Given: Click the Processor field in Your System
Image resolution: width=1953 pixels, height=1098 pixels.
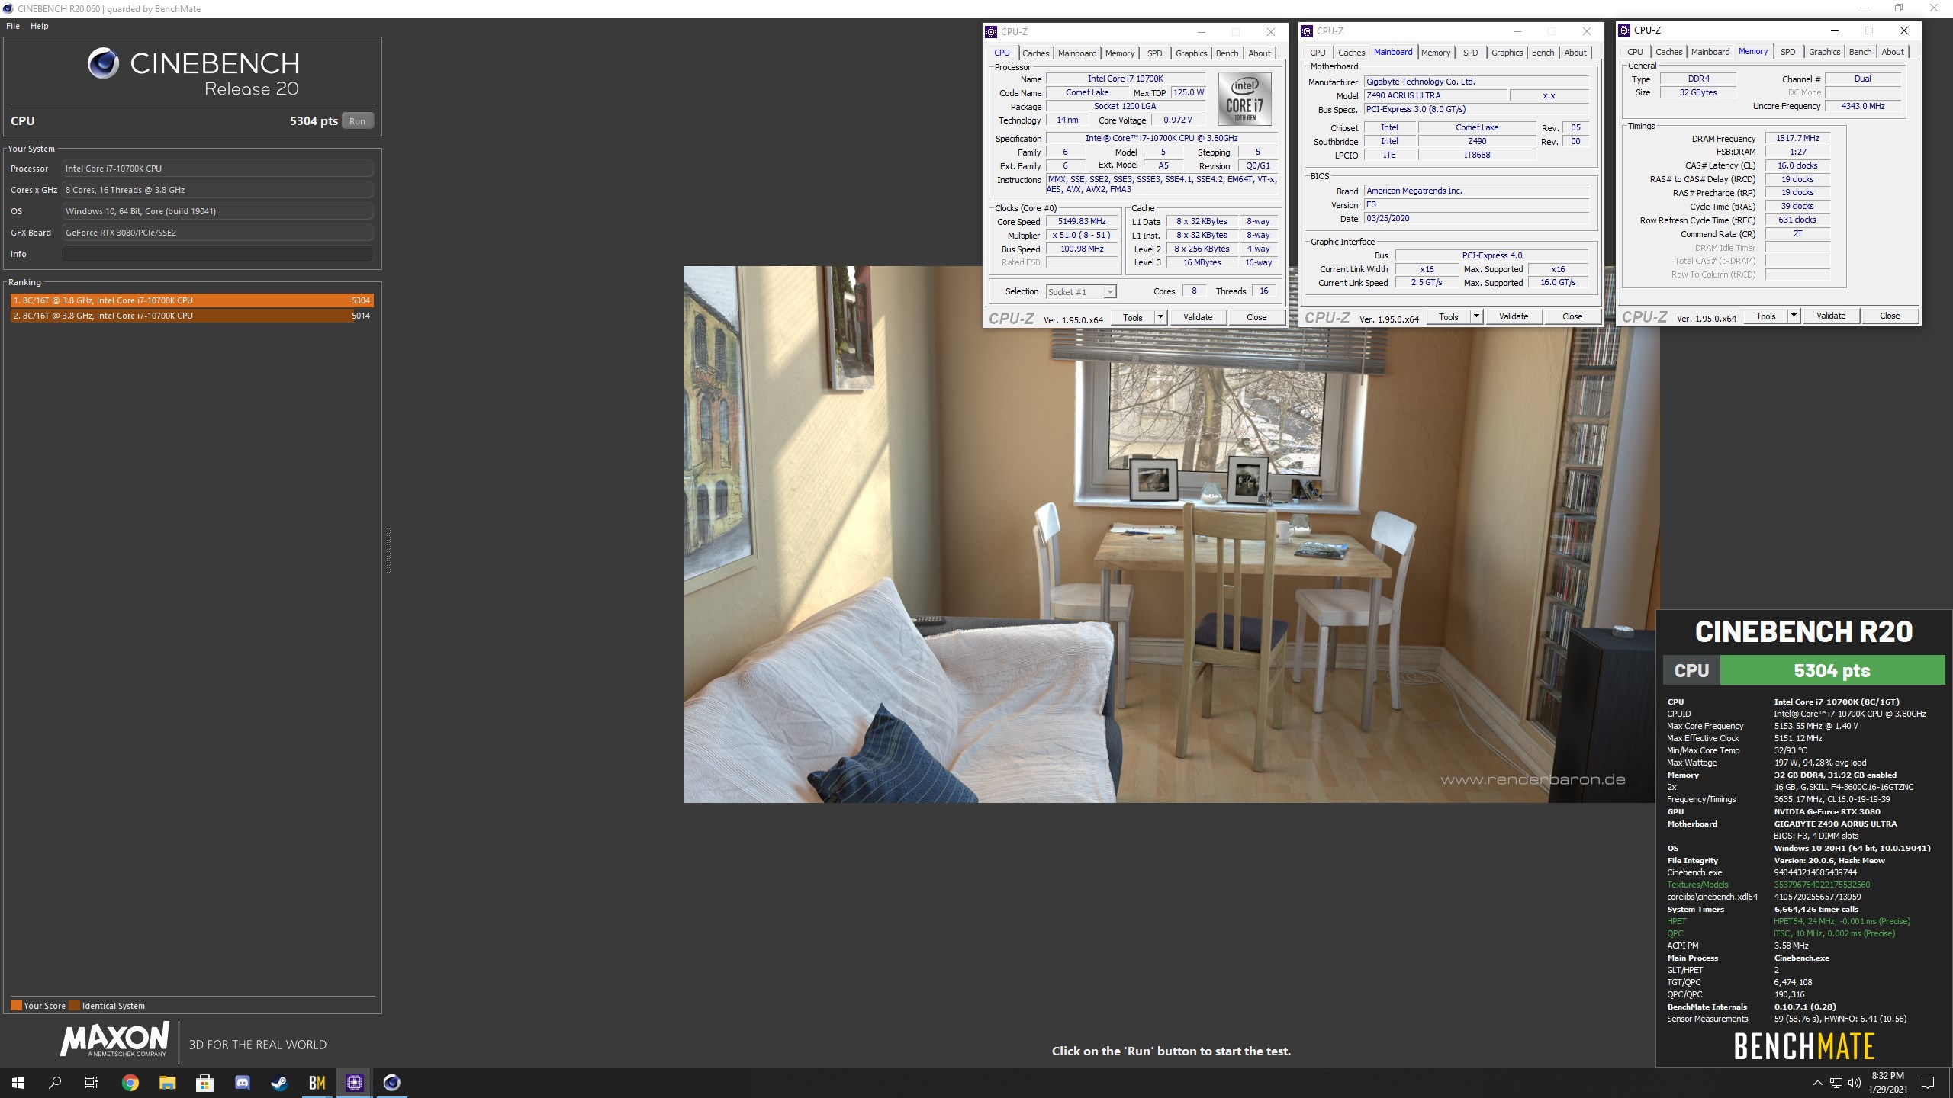Looking at the screenshot, I should click(x=217, y=169).
